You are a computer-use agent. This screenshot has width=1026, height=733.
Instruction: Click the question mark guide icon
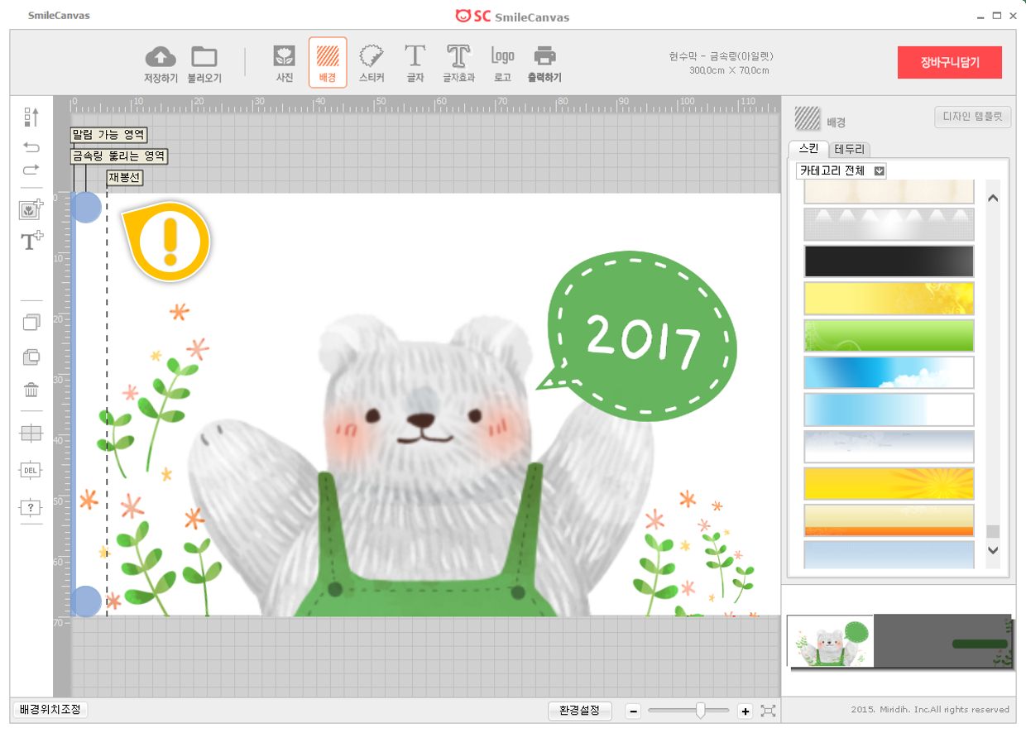pos(31,506)
